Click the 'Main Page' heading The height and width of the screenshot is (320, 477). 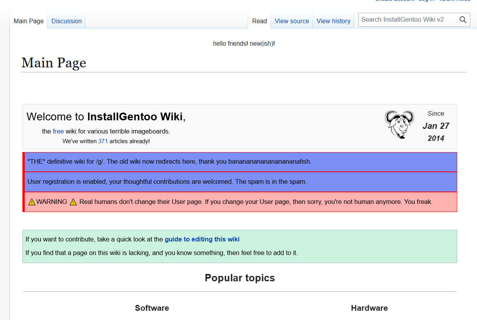point(54,63)
